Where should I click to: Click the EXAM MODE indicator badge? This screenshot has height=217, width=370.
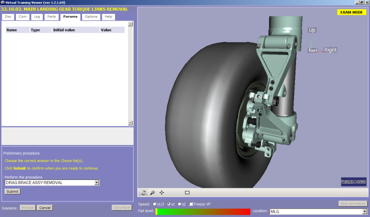click(351, 12)
